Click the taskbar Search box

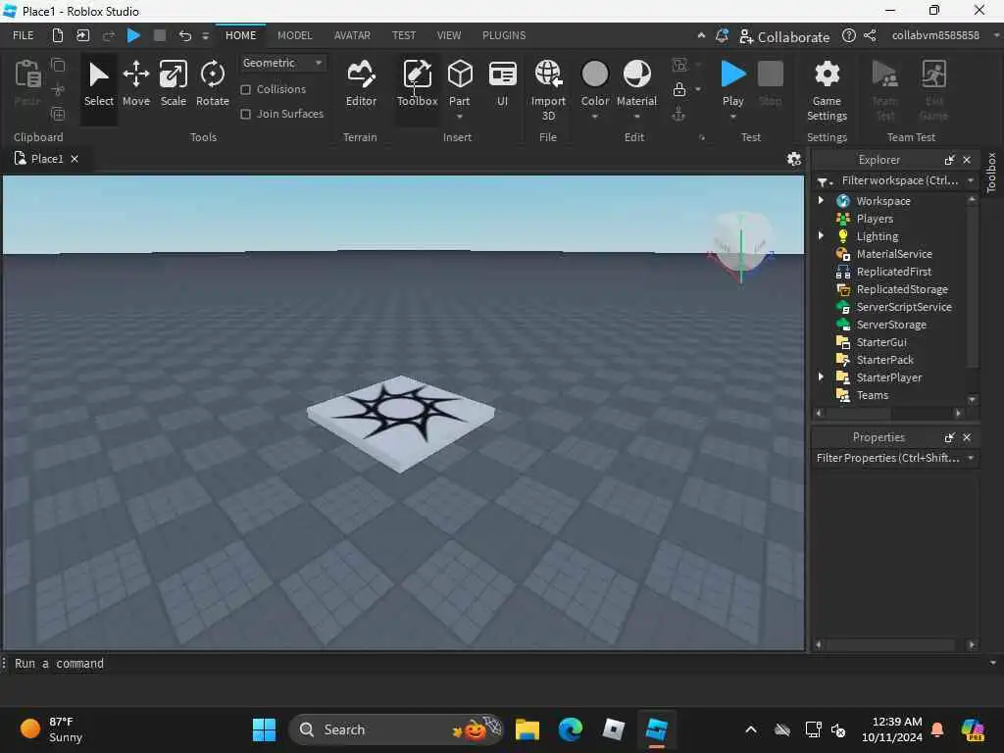coord(396,729)
